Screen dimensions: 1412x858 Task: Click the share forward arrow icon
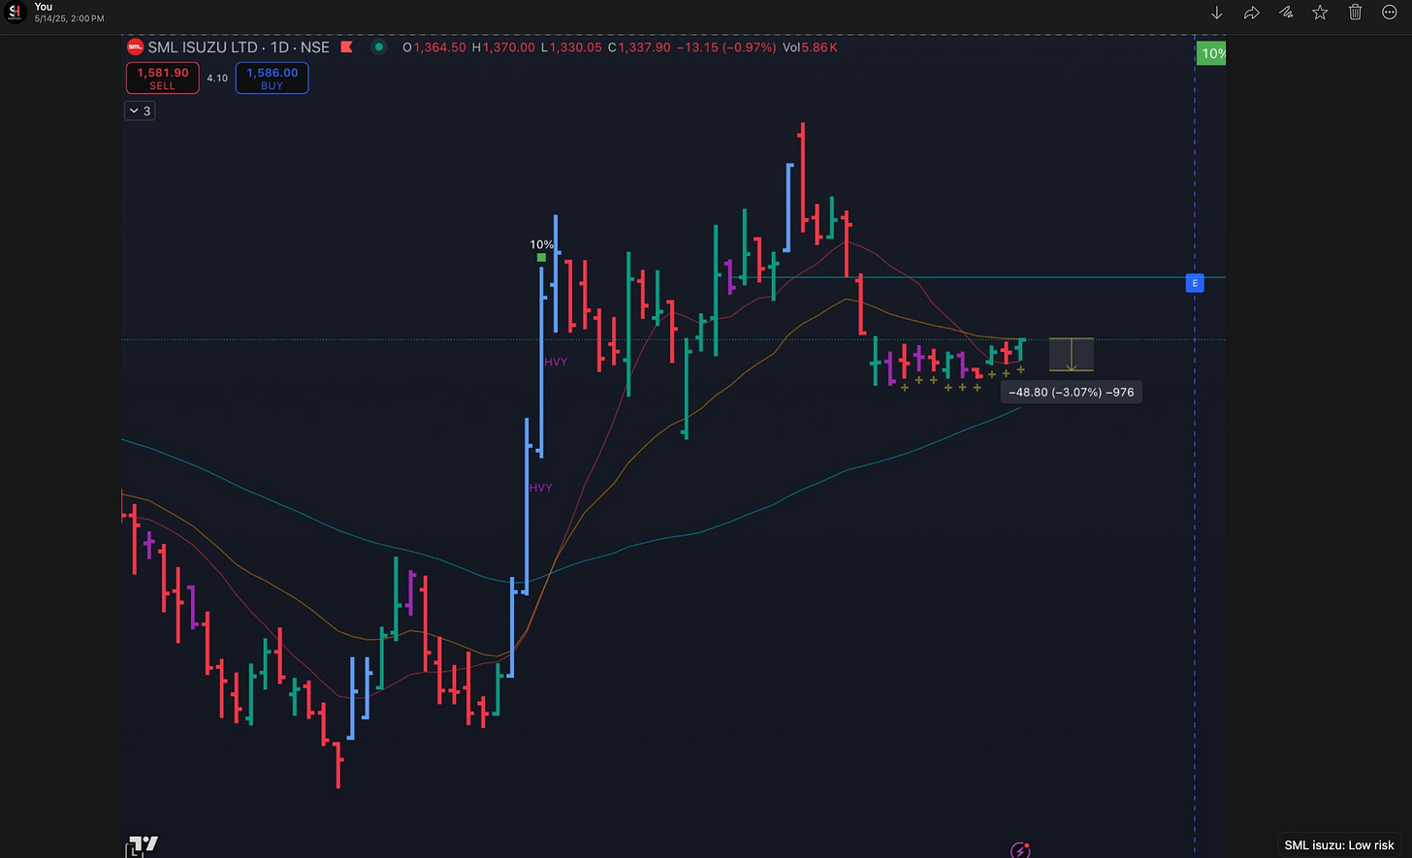[x=1251, y=13]
